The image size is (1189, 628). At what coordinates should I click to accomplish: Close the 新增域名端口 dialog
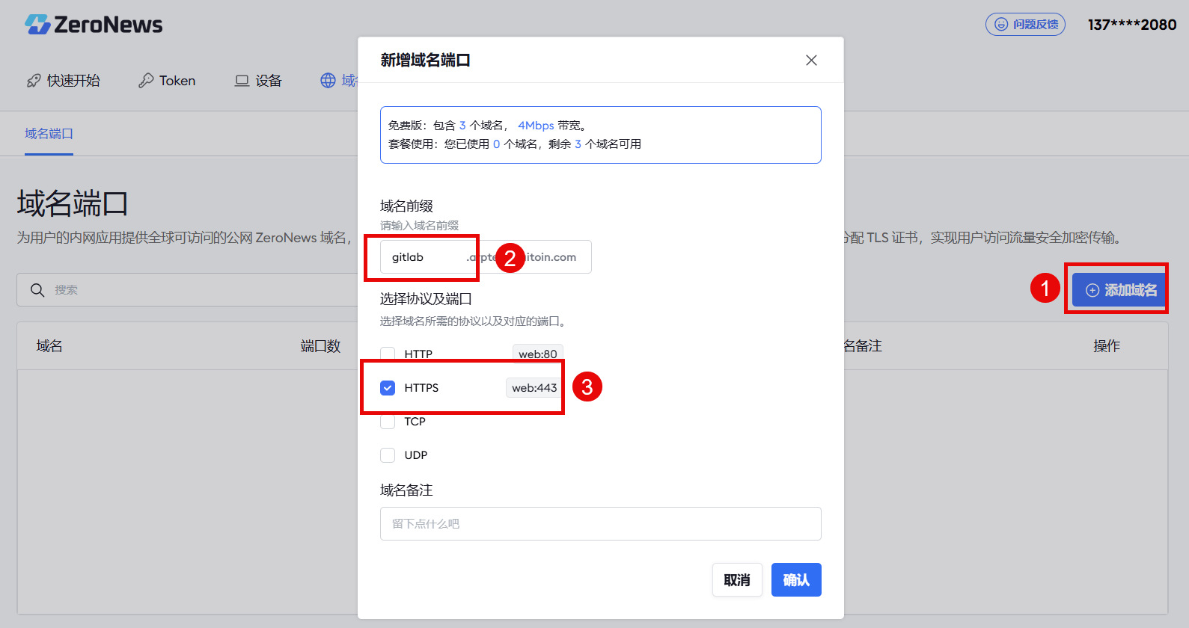811,60
